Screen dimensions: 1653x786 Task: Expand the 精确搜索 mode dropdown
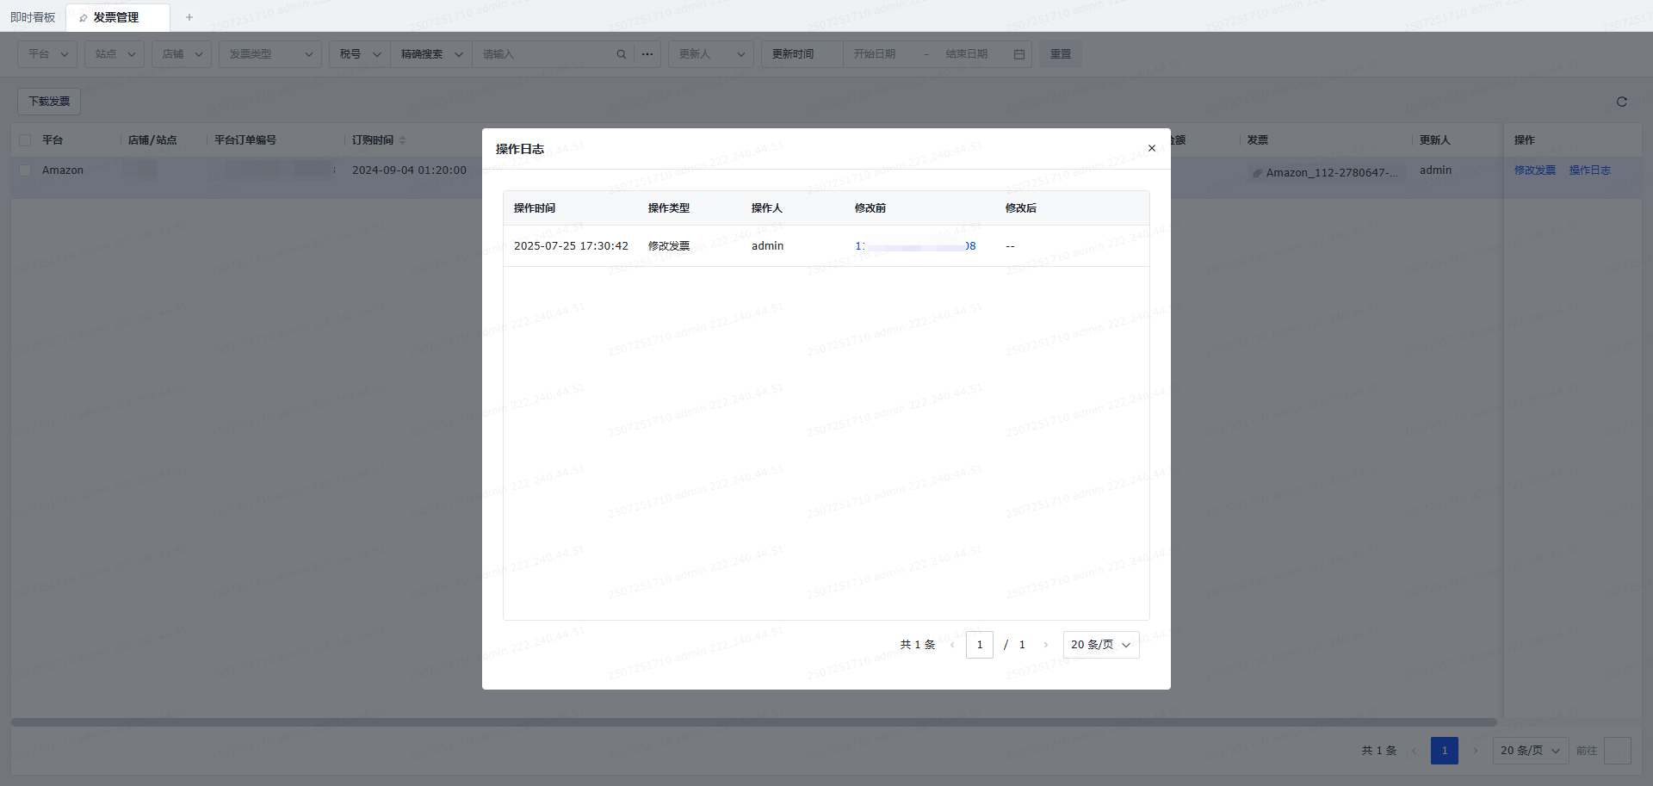(x=431, y=54)
